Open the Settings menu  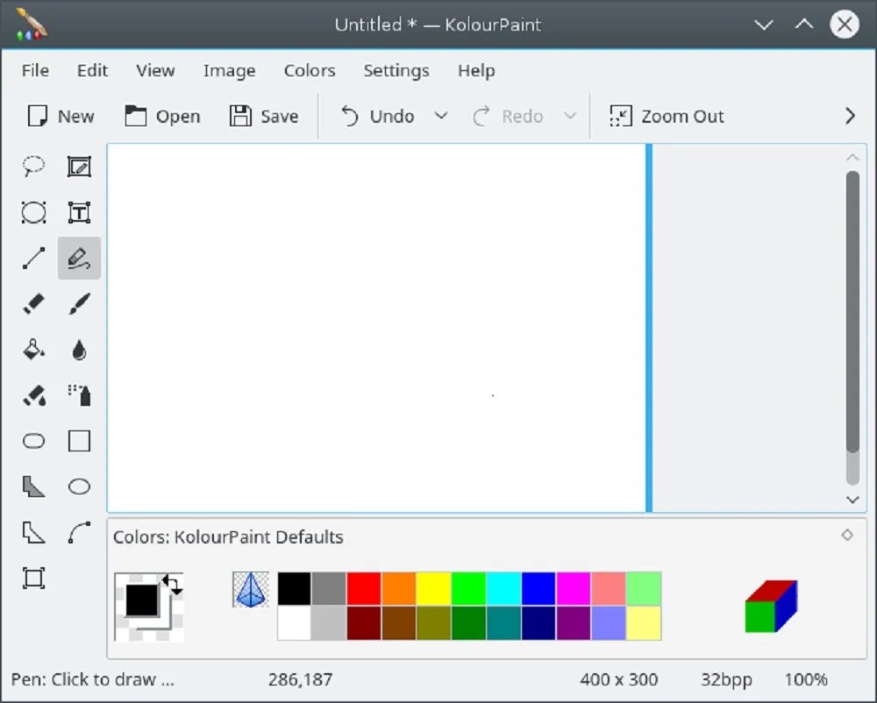pos(396,70)
